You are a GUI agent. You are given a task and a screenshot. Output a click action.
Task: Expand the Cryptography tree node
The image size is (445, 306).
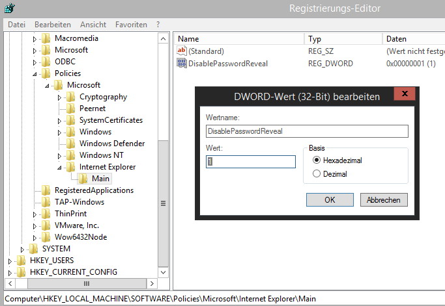tap(59, 97)
